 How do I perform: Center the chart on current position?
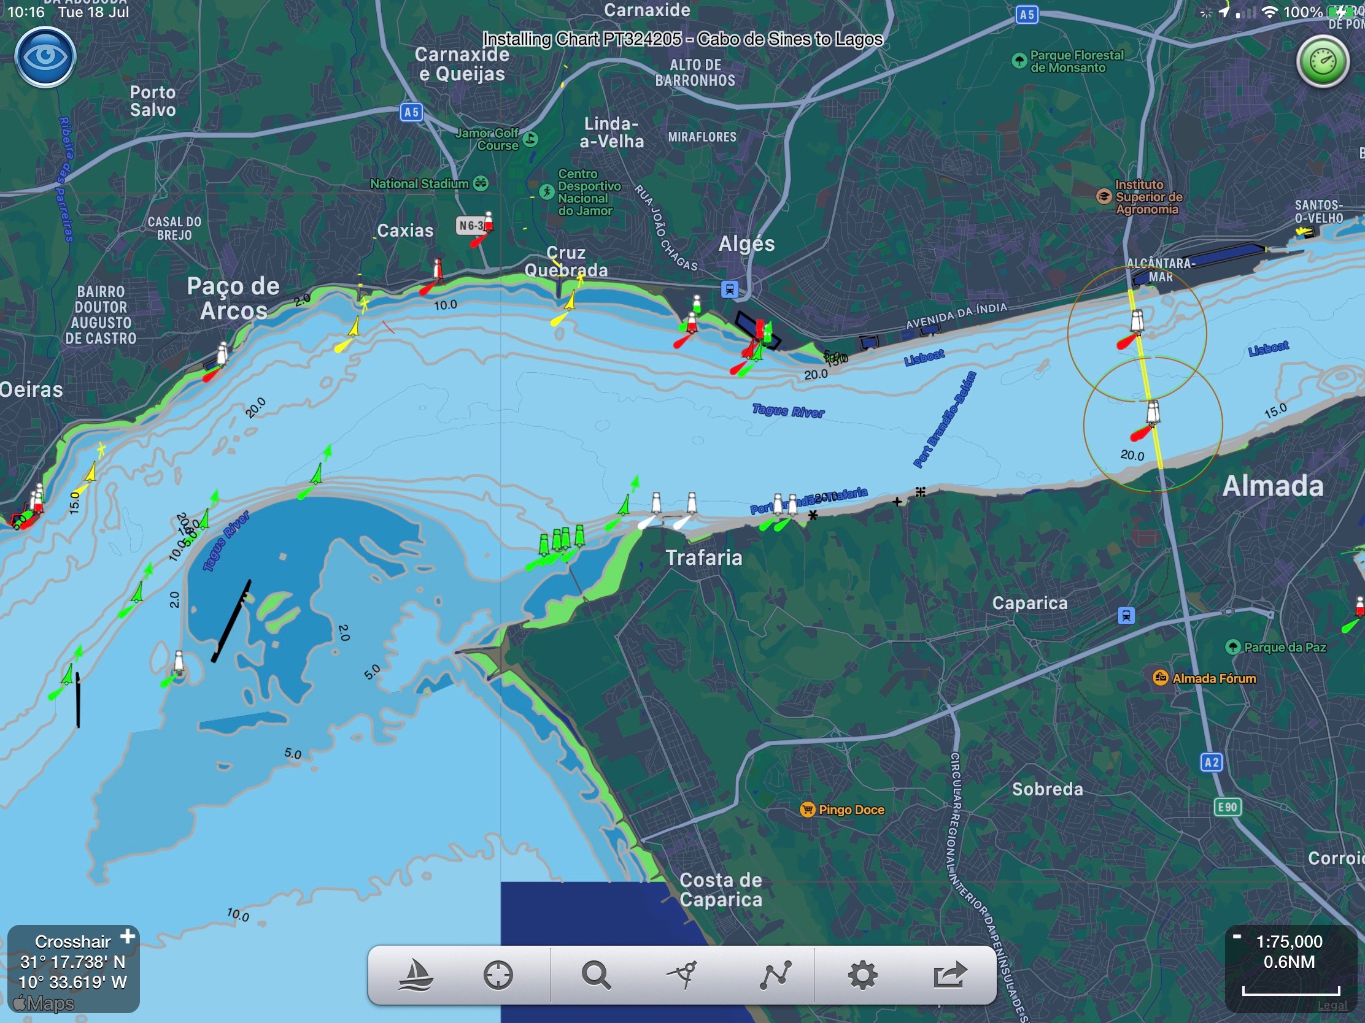pyautogui.click(x=497, y=975)
